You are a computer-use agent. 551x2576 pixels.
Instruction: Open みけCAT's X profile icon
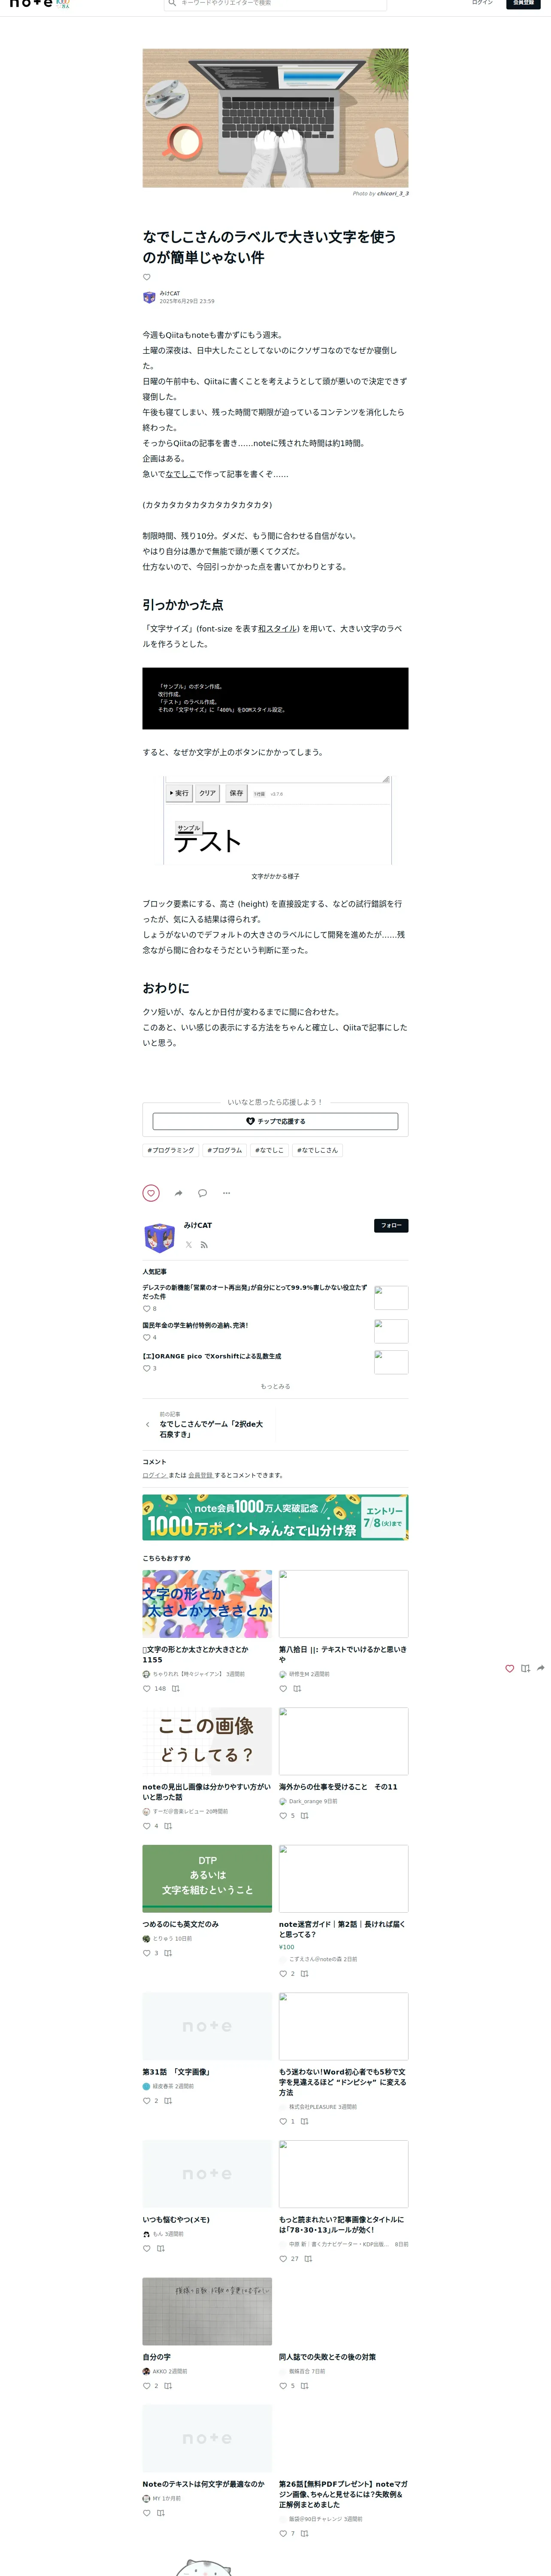coord(188,1245)
